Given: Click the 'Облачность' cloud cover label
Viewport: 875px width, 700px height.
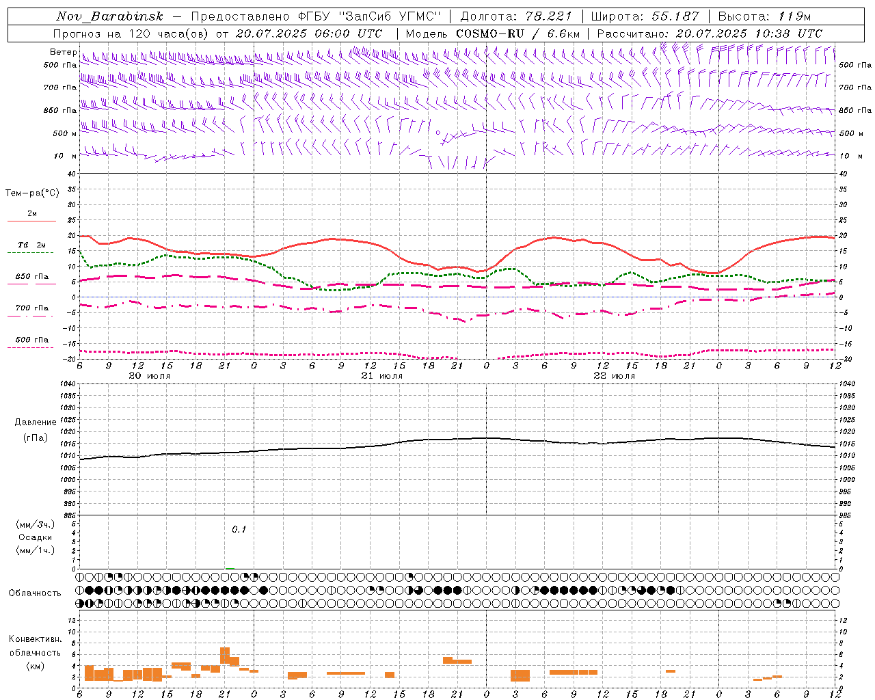Looking at the screenshot, I should click(x=35, y=593).
